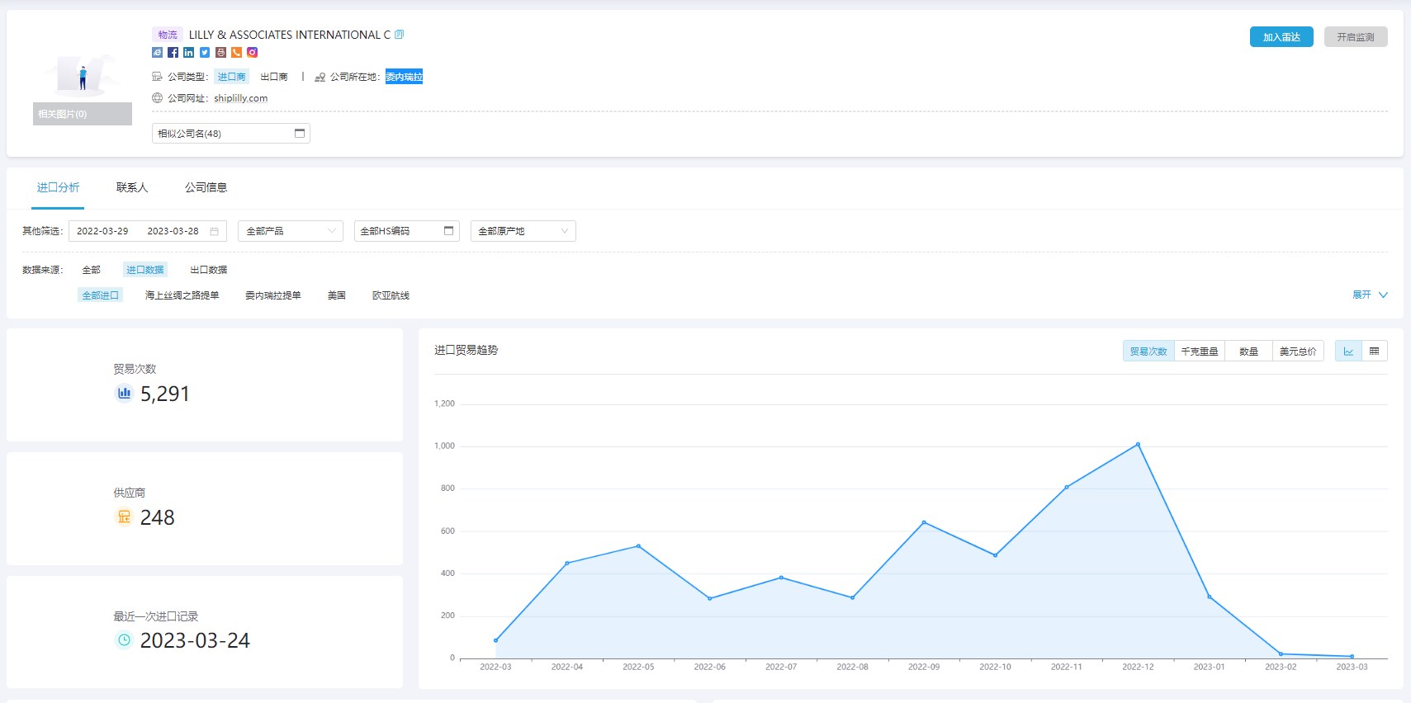Set data source to 全部

click(x=92, y=270)
